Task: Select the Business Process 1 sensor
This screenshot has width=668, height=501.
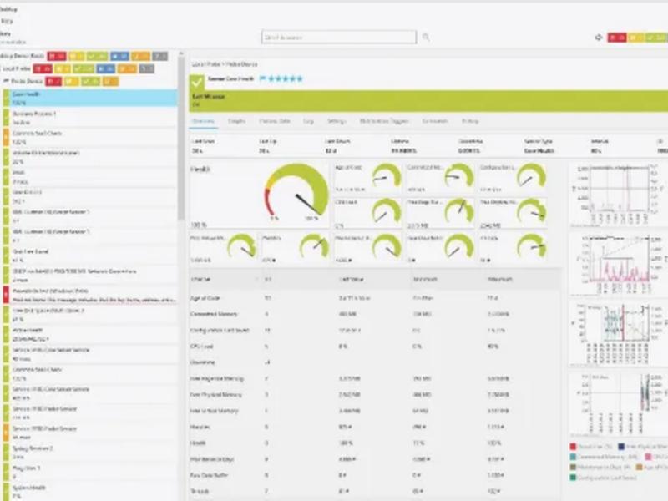Action: [x=91, y=118]
